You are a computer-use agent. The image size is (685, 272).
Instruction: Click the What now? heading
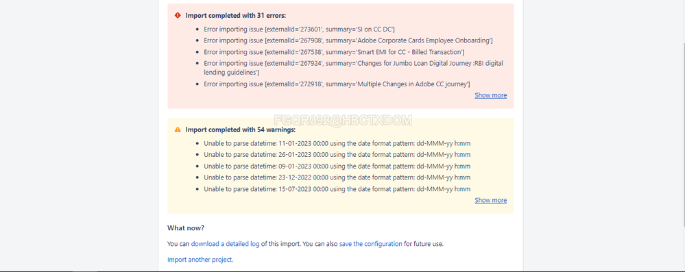[x=186, y=228]
